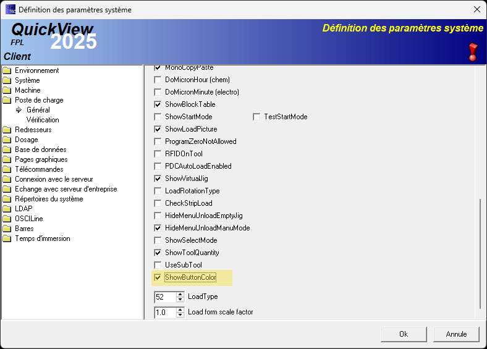Click the QuickView app icon in title bar
The image size is (487, 349).
tap(11, 9)
